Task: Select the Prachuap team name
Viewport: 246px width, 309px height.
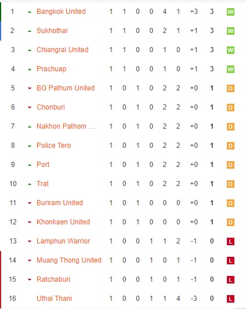Action: 52,69
